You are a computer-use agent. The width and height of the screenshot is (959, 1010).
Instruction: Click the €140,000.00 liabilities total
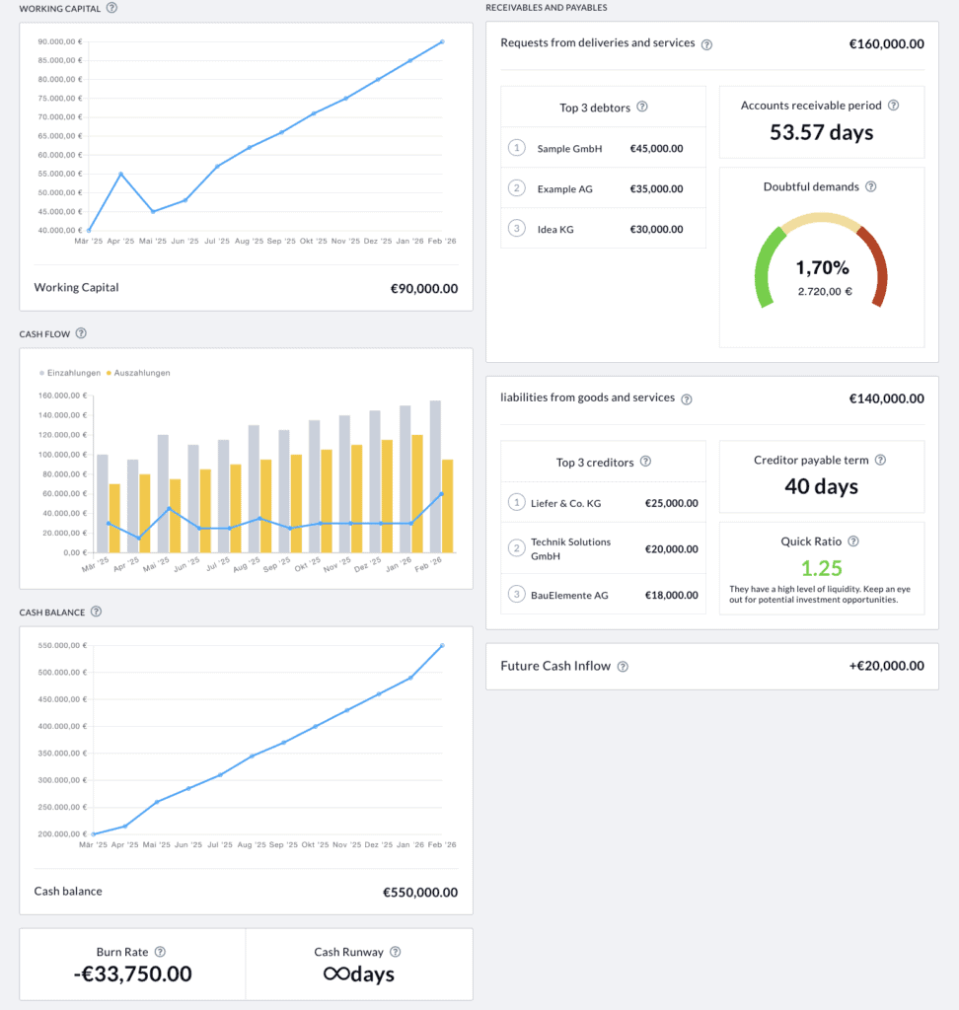[x=886, y=398]
